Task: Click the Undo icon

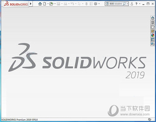Action: pos(72,4)
